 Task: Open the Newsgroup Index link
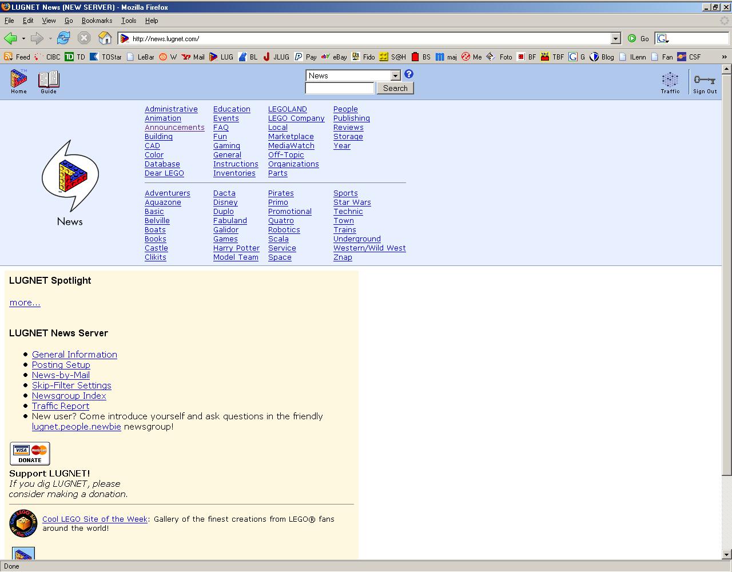(69, 396)
